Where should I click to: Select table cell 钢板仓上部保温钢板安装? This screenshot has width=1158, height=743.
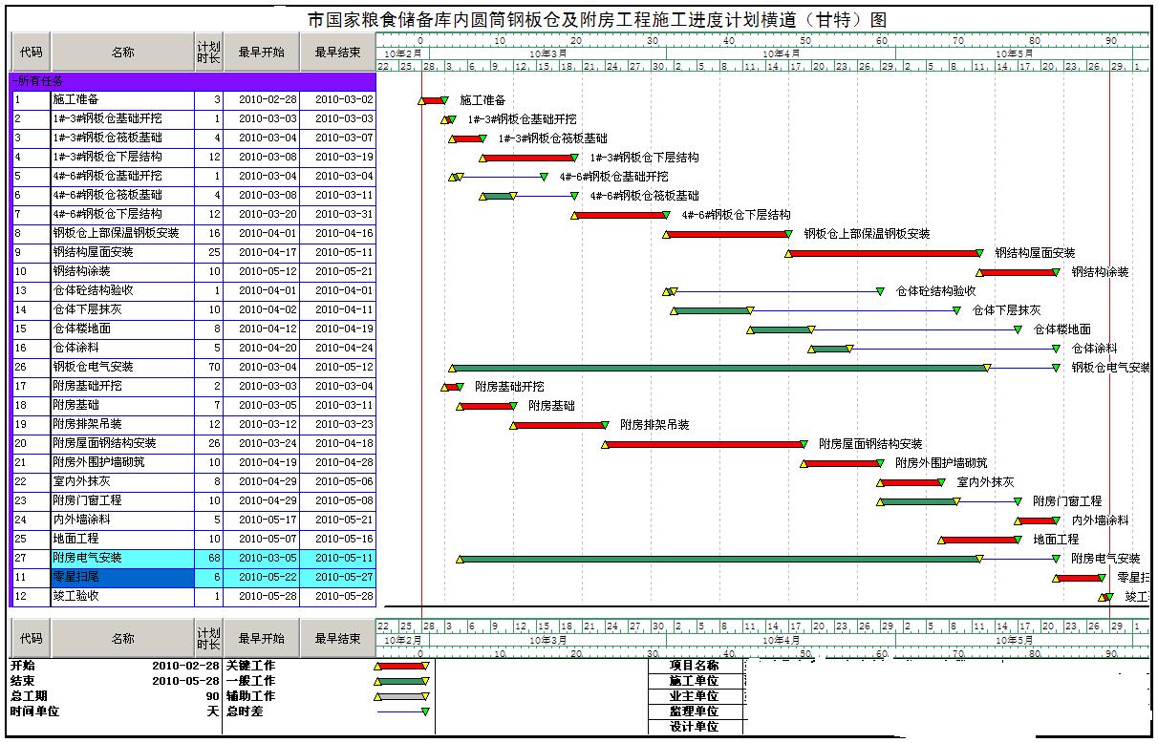click(x=122, y=233)
